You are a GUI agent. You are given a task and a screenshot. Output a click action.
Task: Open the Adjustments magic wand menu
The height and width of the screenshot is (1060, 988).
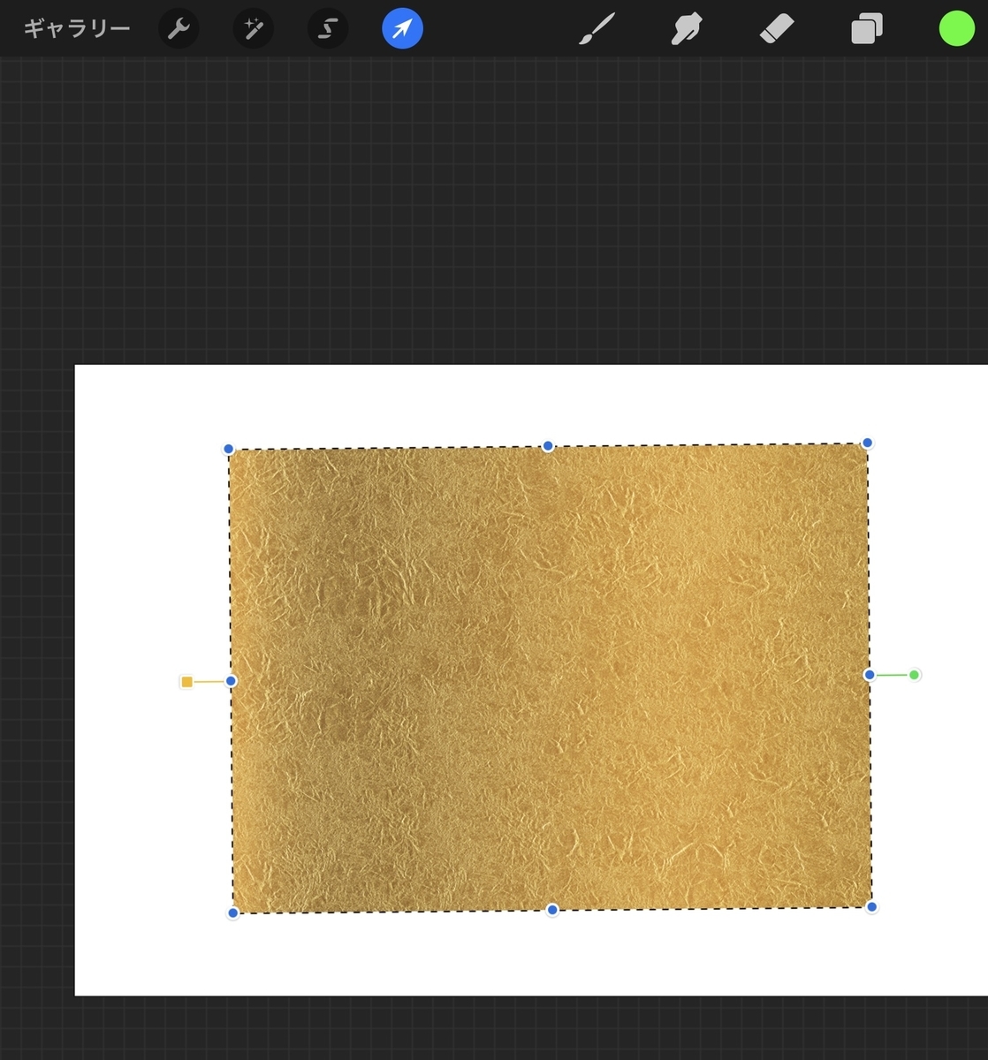(x=253, y=27)
